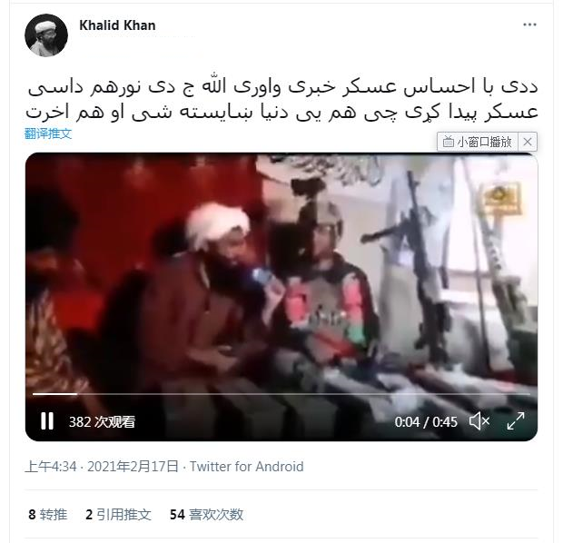Click the mini-player TV icon
The height and width of the screenshot is (543, 563).
point(448,142)
